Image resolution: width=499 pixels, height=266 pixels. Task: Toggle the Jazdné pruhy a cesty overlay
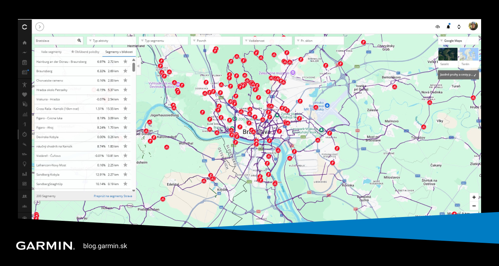click(459, 75)
